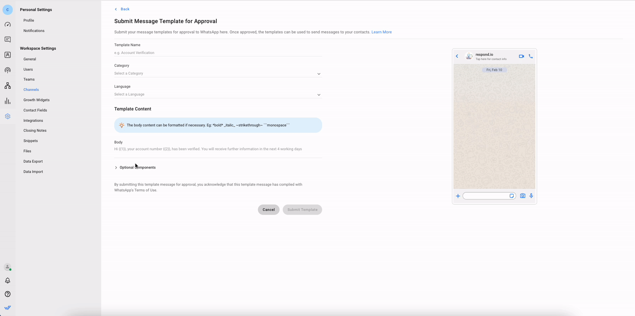
Task: Click the notifications bell icon
Action: (7, 281)
